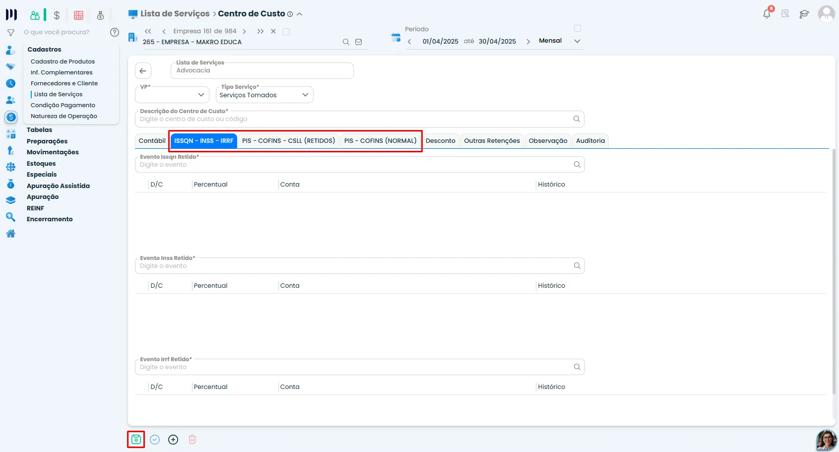This screenshot has height=452, width=839.
Task: Click the Descrição do Centro de Custo field
Action: click(360, 119)
